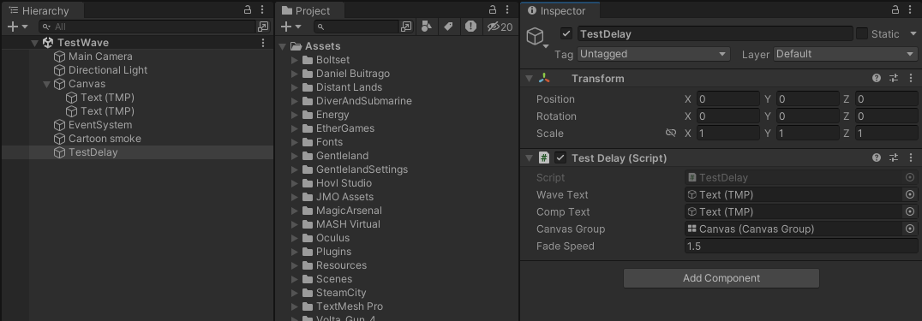The width and height of the screenshot is (922, 321).
Task: Select the DiverAndSubmarine folder
Action: click(x=356, y=101)
